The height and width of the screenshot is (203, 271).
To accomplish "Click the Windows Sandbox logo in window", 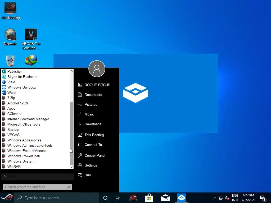I will pos(135,93).
